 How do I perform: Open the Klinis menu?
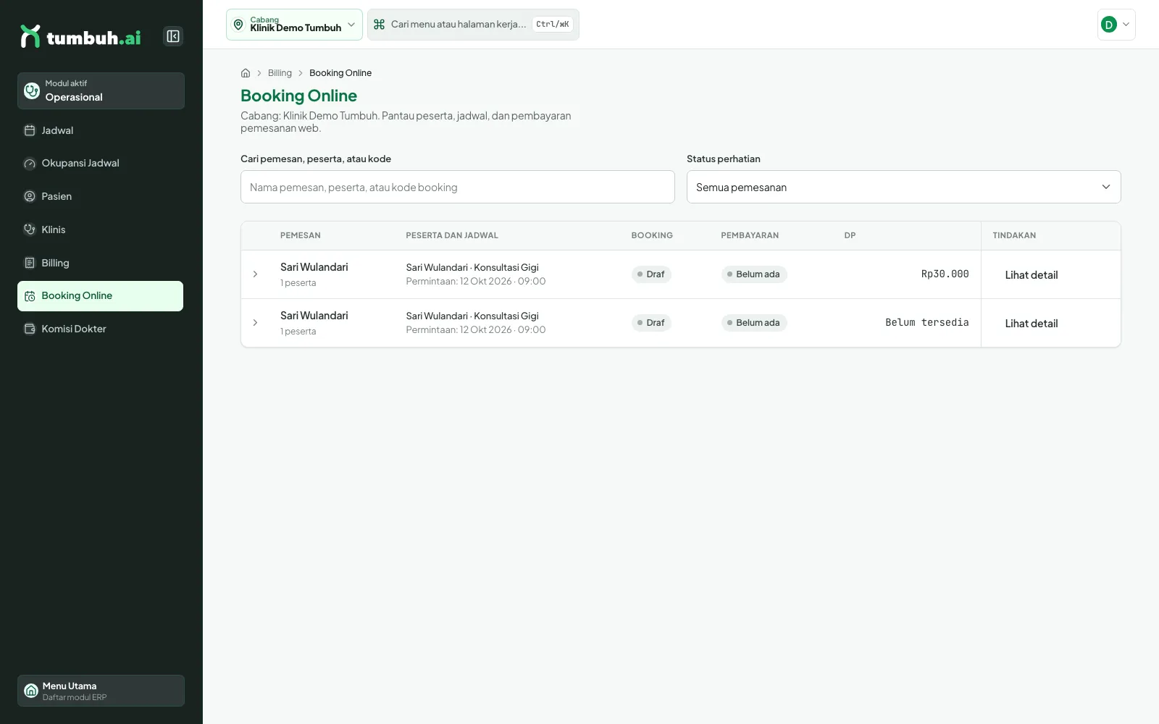(x=100, y=230)
